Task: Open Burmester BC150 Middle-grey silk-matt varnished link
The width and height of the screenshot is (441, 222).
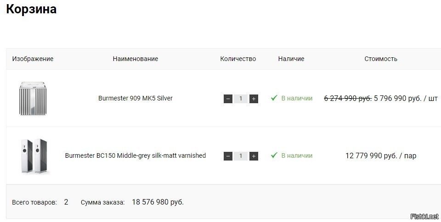Action: tap(136, 155)
